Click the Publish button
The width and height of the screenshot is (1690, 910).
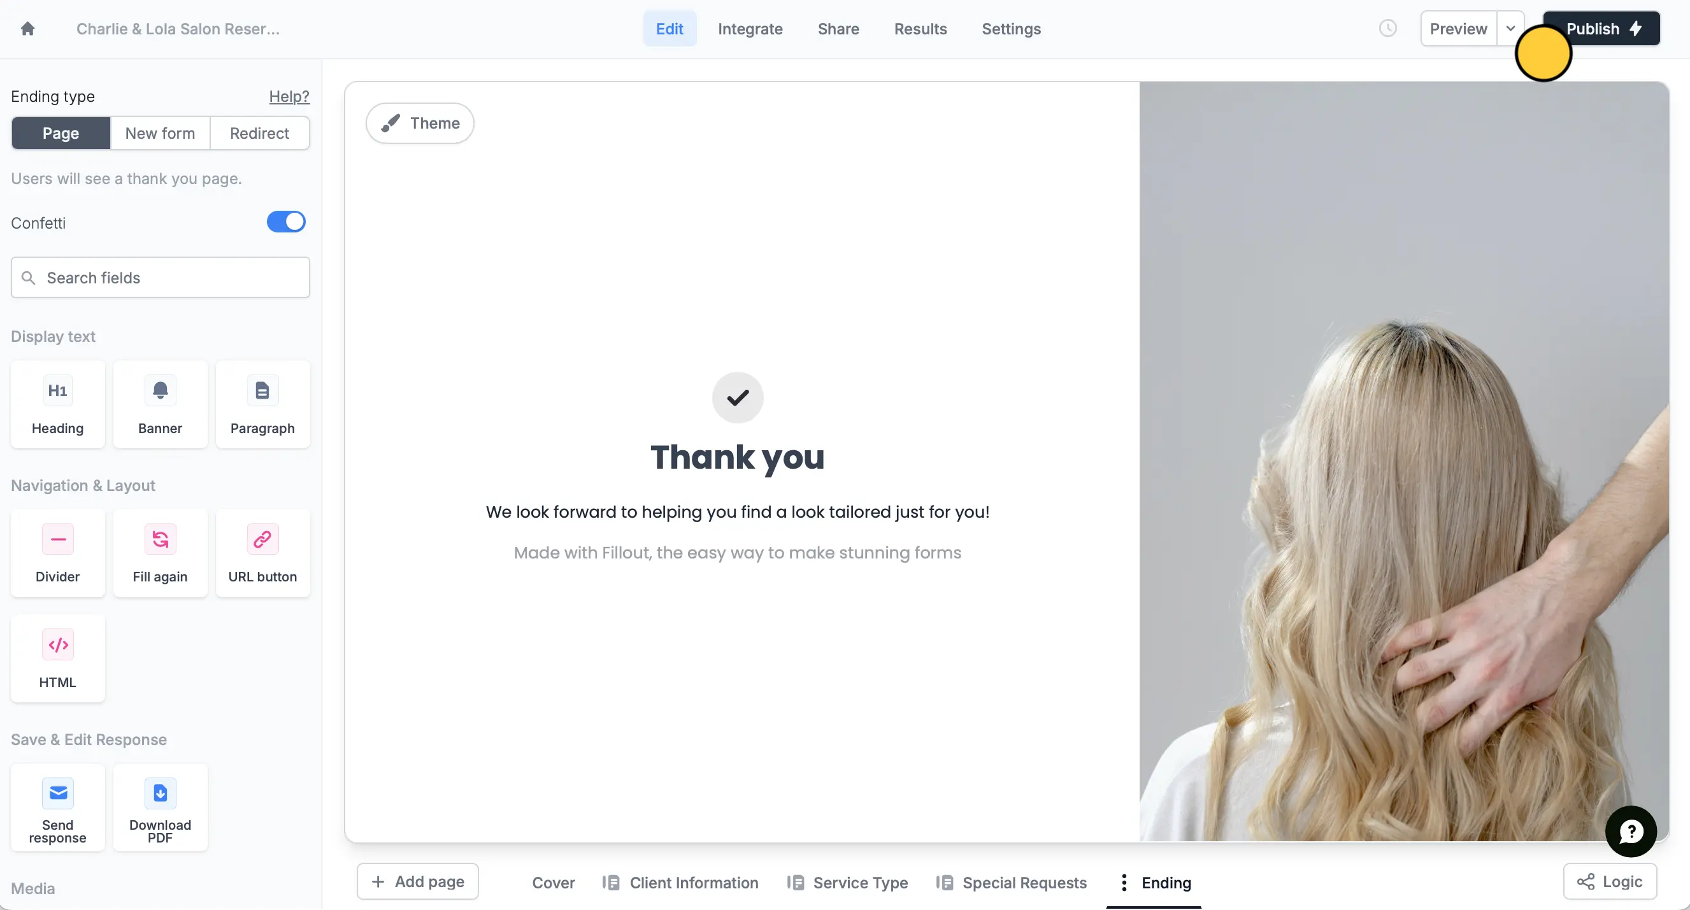point(1601,28)
